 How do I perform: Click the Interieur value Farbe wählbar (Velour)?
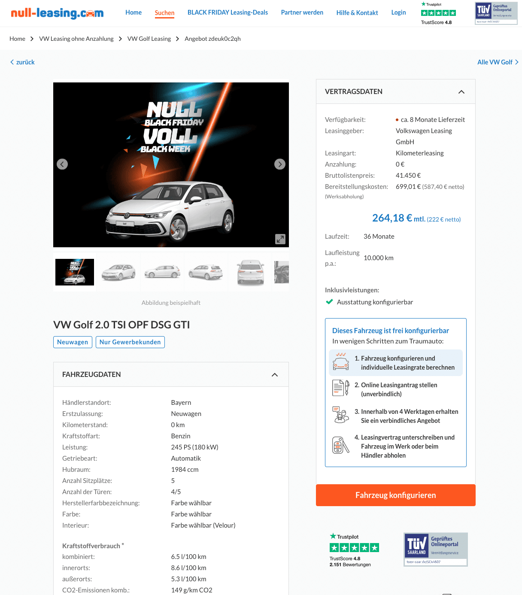(203, 525)
